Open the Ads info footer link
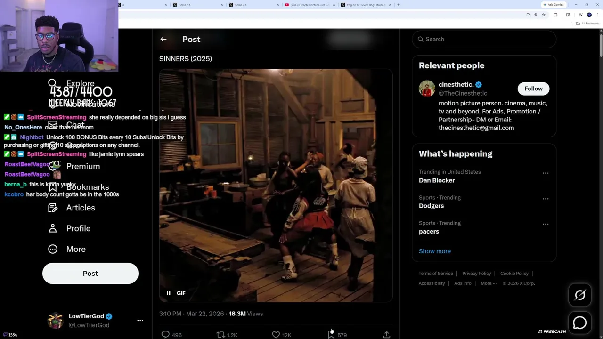 (x=463, y=283)
